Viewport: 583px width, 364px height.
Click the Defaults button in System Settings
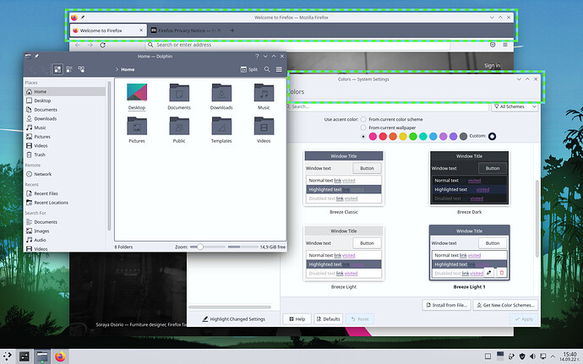(x=328, y=319)
